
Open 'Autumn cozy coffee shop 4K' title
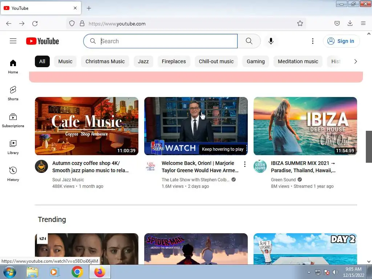coord(90,167)
